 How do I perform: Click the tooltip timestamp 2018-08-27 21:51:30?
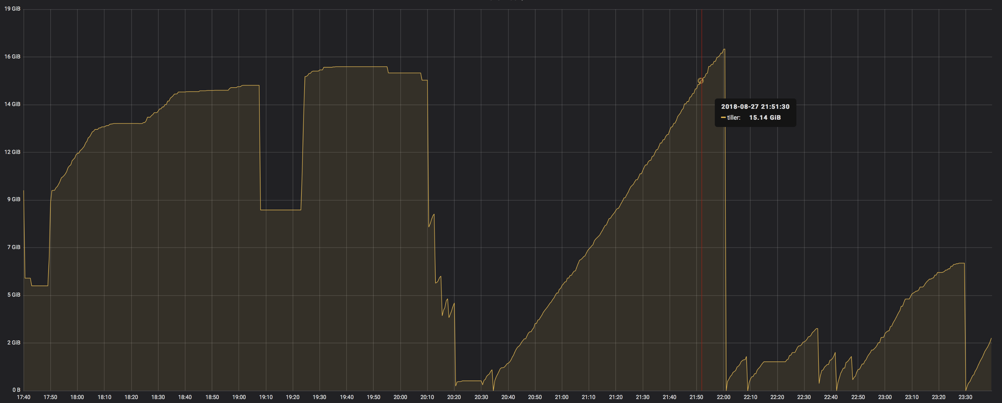coord(755,106)
